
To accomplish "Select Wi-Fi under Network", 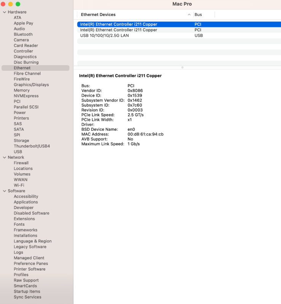I will [x=19, y=185].
